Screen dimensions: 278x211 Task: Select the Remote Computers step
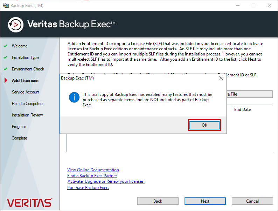pyautogui.click(x=28, y=104)
